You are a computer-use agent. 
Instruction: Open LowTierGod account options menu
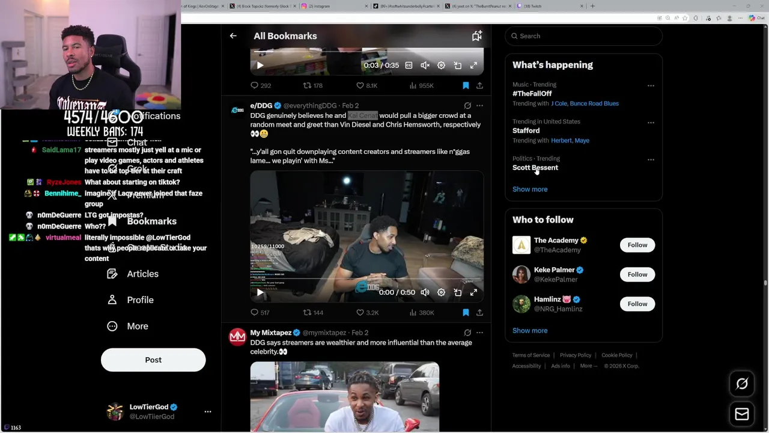[x=208, y=412]
